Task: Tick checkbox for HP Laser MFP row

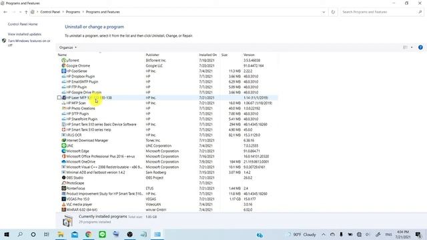Action: click(x=59, y=98)
